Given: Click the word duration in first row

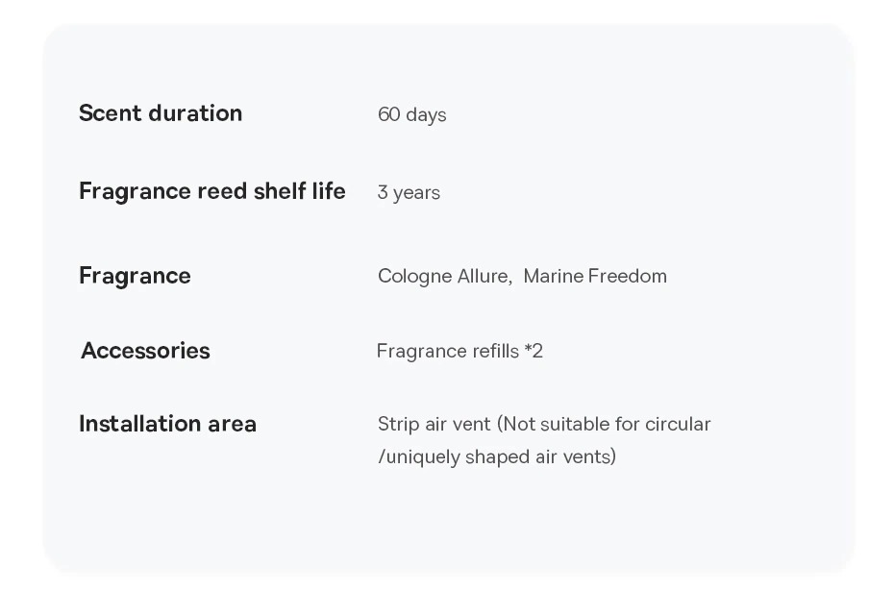Looking at the screenshot, I should coord(195,112).
